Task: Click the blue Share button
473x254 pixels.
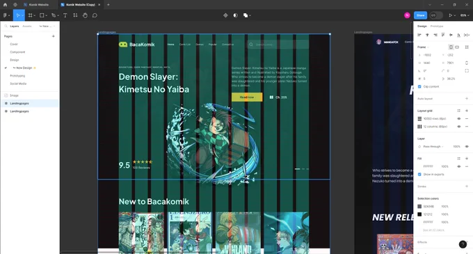Action: point(420,15)
